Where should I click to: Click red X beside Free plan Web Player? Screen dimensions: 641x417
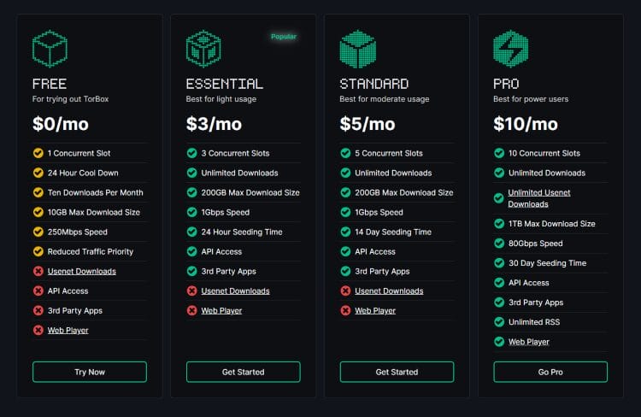coord(38,330)
